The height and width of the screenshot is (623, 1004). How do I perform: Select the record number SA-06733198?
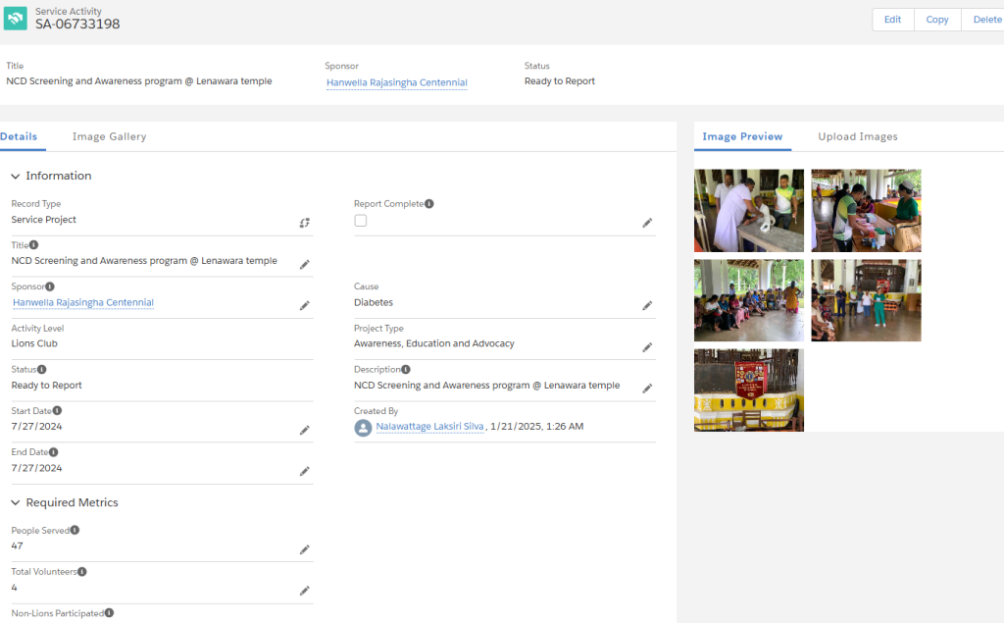tap(77, 25)
